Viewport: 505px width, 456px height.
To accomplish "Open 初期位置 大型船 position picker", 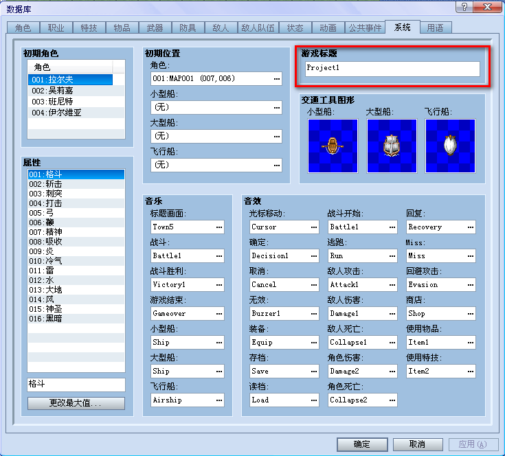I will (x=277, y=137).
